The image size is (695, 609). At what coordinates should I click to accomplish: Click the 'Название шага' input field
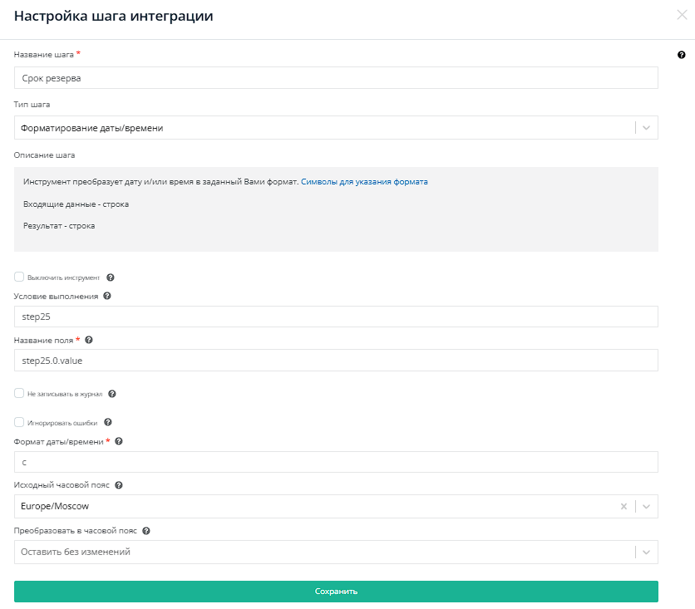[336, 78]
